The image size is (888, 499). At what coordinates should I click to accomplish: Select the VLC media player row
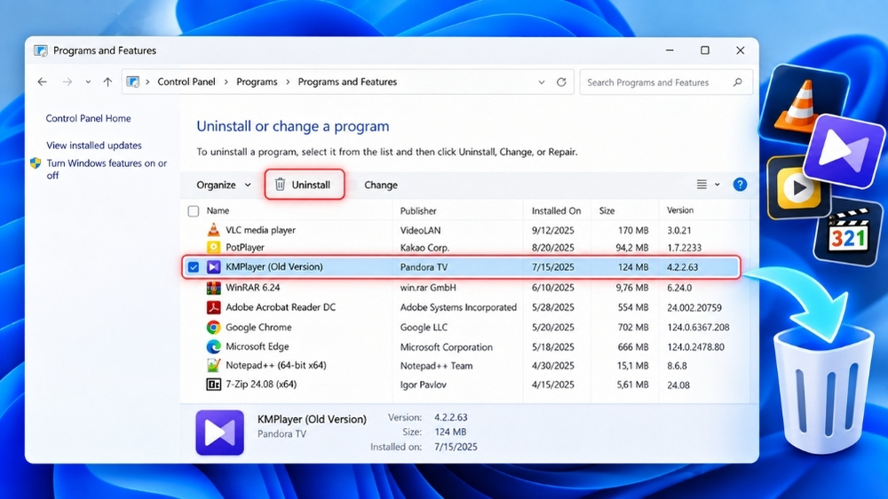click(465, 230)
